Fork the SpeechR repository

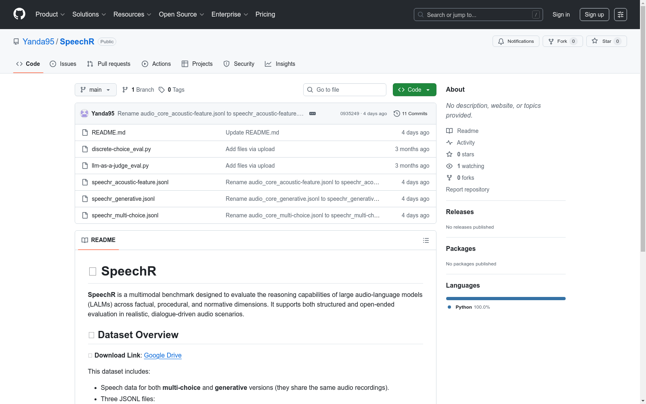click(562, 41)
